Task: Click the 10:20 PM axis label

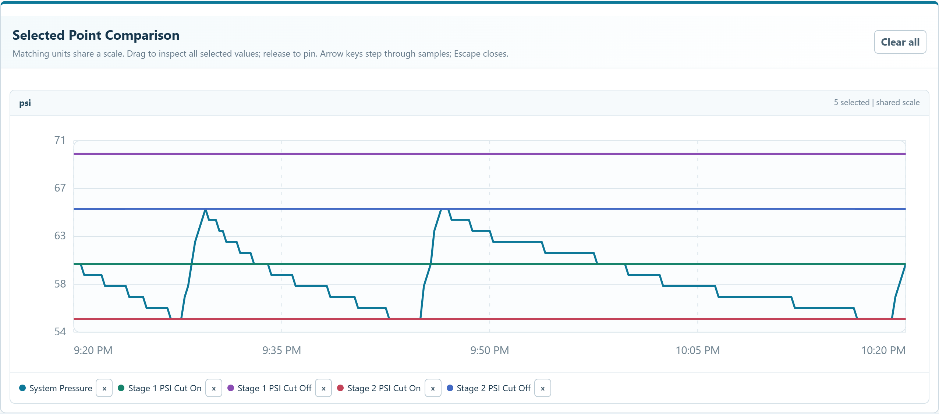Action: (x=883, y=350)
